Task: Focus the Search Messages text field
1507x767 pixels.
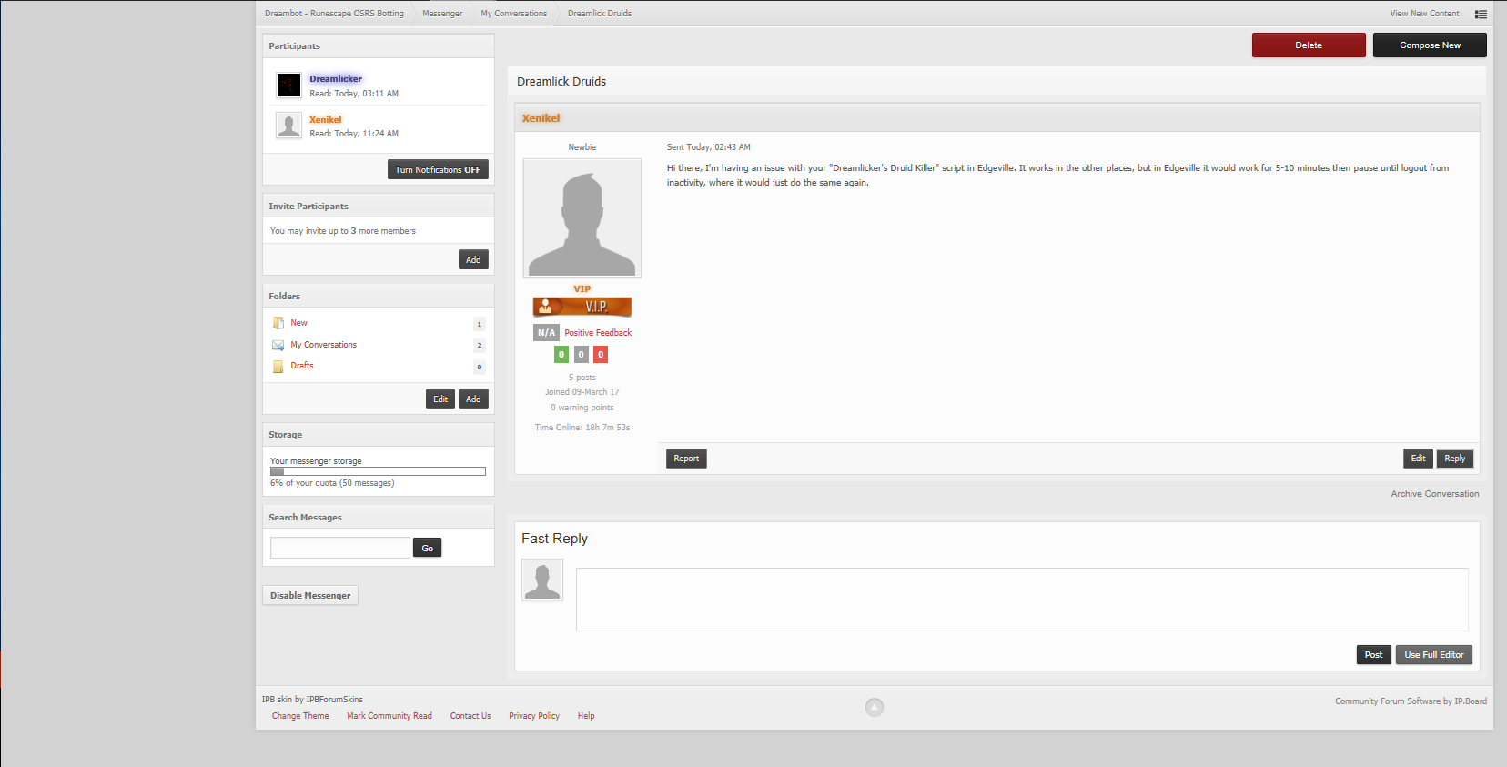Action: click(340, 548)
